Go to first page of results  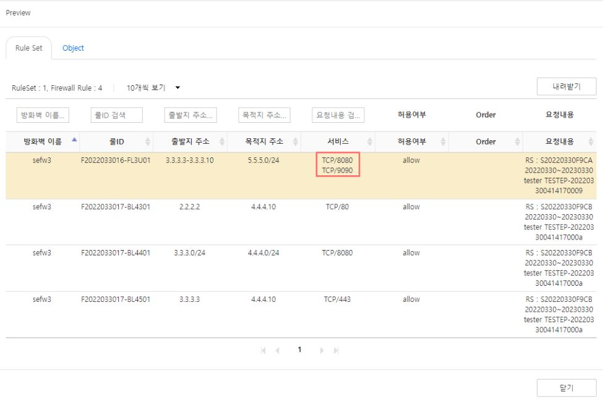click(x=263, y=351)
